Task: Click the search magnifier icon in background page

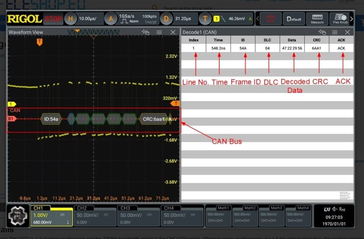Action: click(155, 8)
